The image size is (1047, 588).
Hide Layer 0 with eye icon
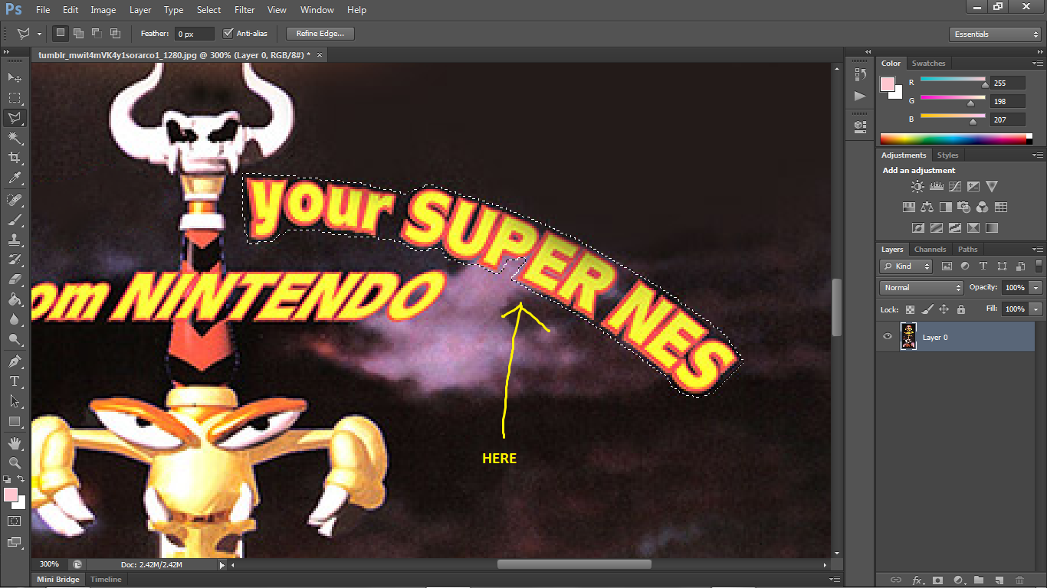pos(888,337)
